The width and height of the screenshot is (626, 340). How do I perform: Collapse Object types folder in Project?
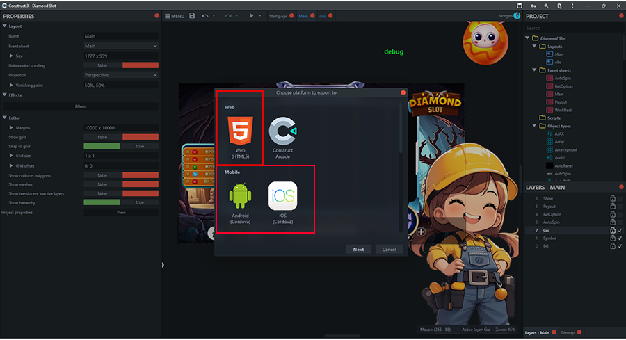tap(535, 126)
